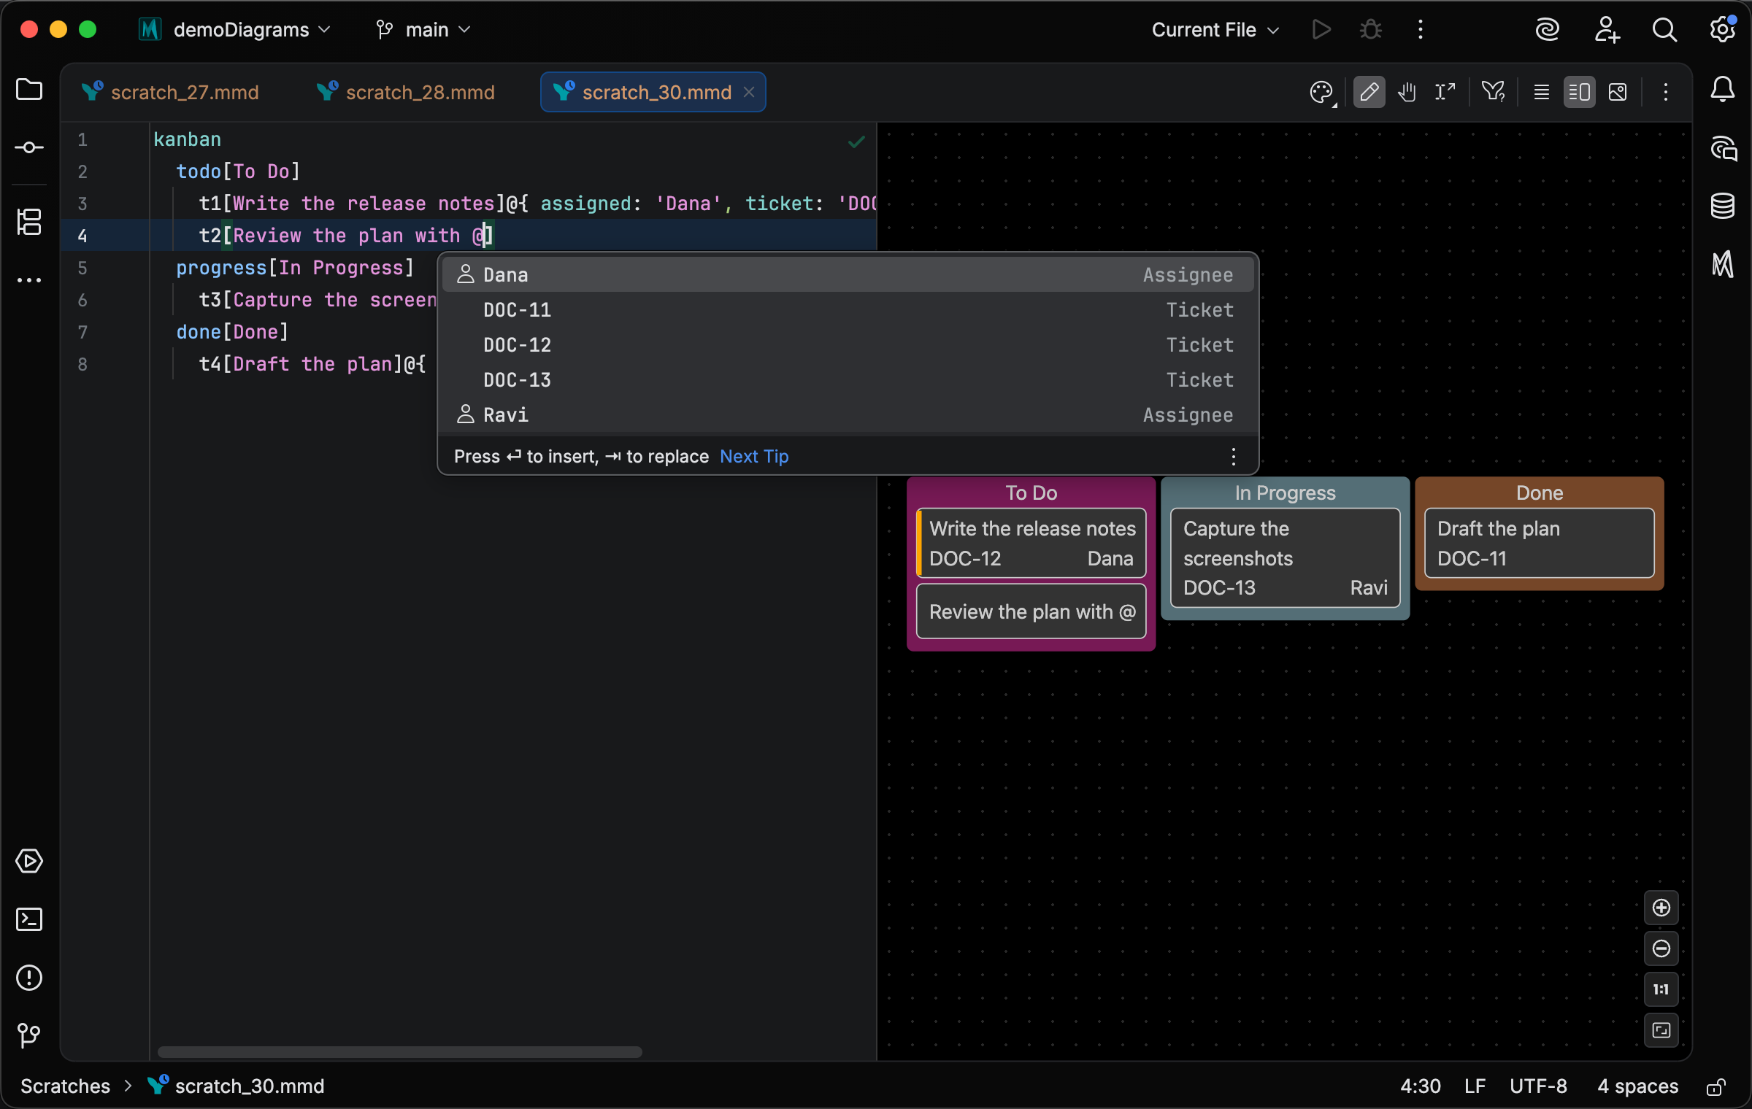1752x1109 pixels.
Task: Open the Mermaid tool window
Action: click(x=1723, y=263)
